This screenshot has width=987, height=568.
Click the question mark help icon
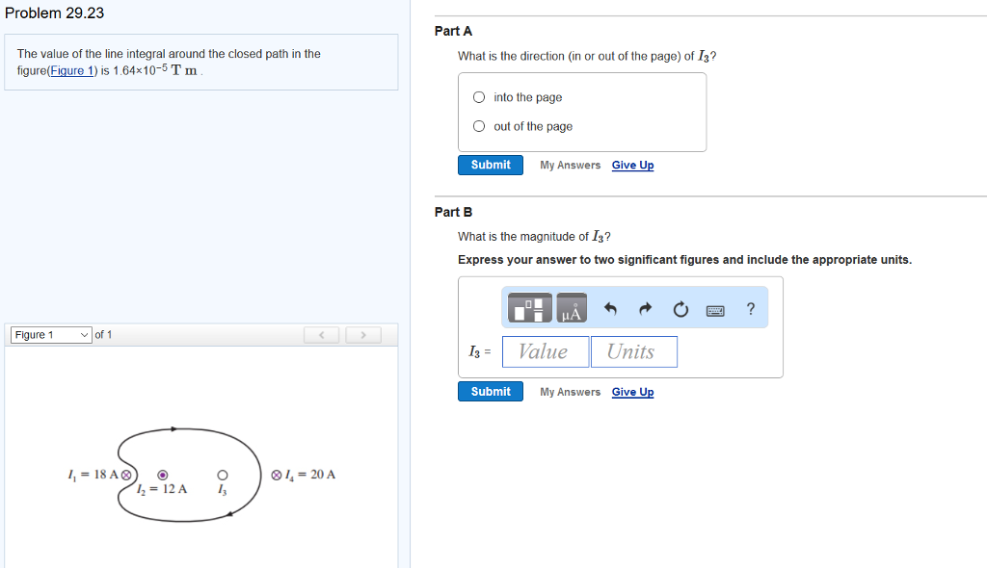(751, 307)
